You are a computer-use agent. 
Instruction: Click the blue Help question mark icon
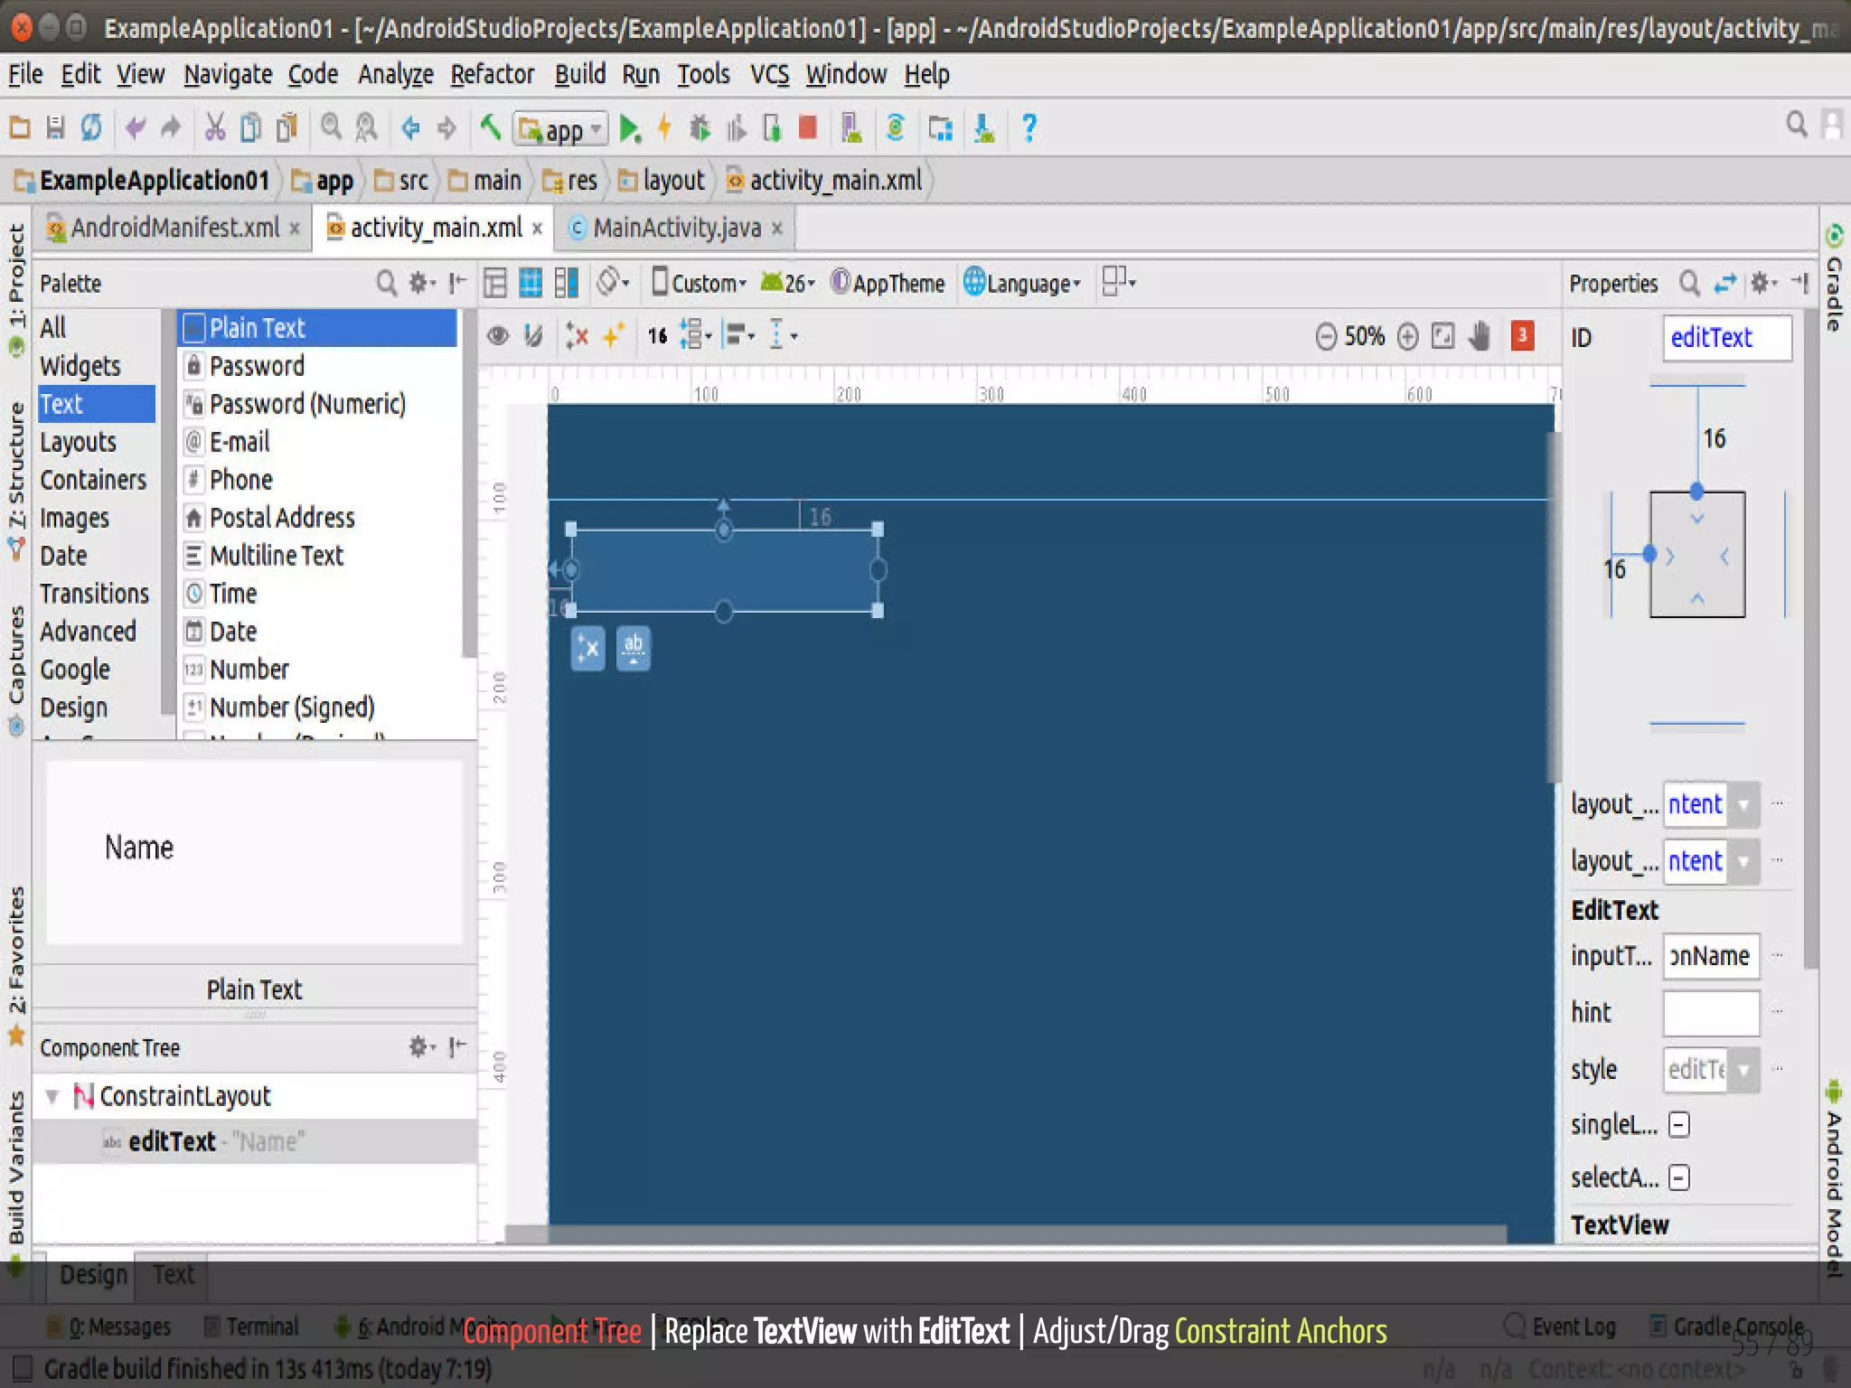coord(1029,128)
